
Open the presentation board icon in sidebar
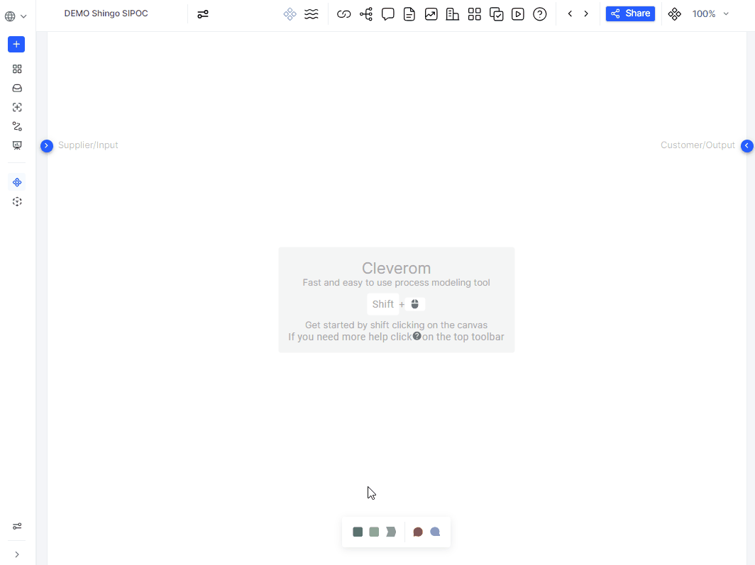tap(17, 145)
